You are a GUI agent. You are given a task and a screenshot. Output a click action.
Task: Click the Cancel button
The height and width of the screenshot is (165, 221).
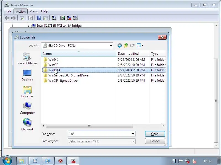[x=155, y=141]
